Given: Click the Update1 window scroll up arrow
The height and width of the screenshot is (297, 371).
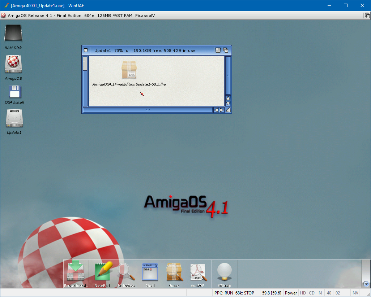Looking at the screenshot, I should pos(228,98).
